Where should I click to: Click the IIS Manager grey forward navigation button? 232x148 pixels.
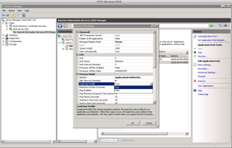click(65, 26)
